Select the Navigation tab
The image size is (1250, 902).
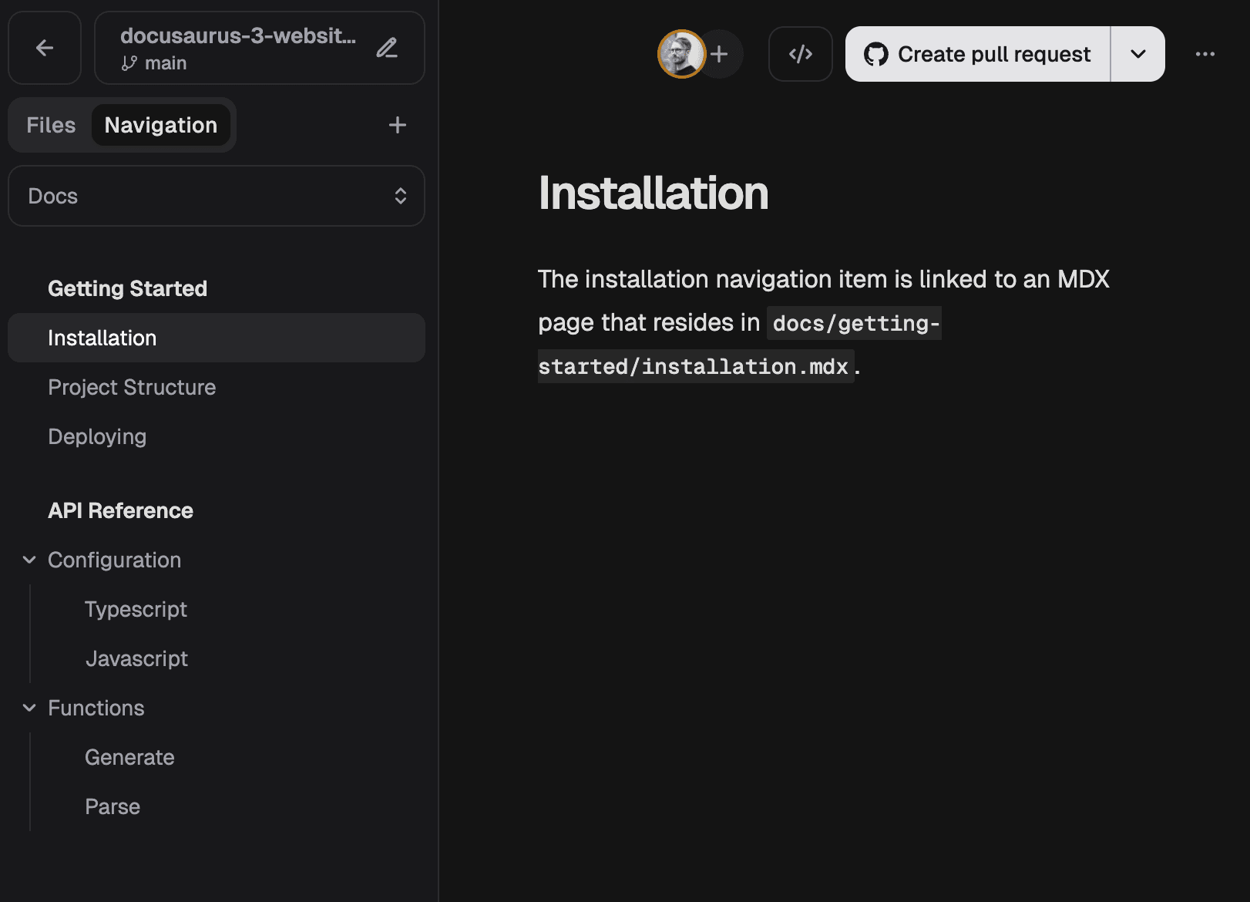160,125
